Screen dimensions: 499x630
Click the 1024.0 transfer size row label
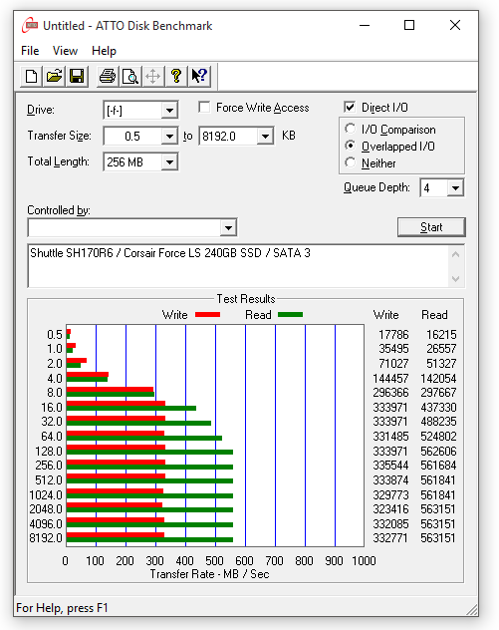click(x=46, y=495)
